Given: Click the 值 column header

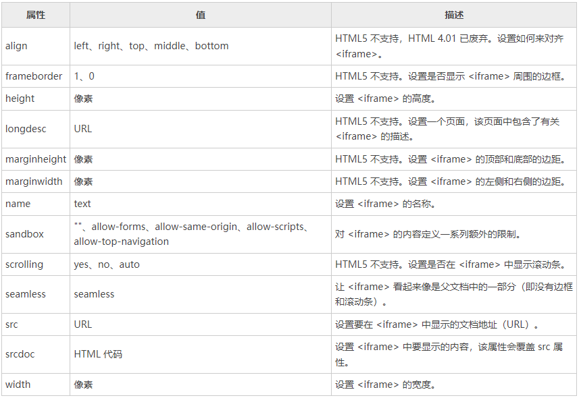Looking at the screenshot, I should [x=200, y=15].
